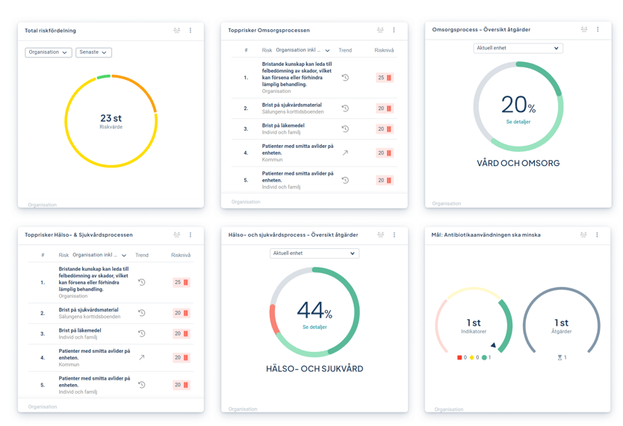Click the 23 st Riskvärde donut chart center
This screenshot has width=623, height=426.
[111, 121]
